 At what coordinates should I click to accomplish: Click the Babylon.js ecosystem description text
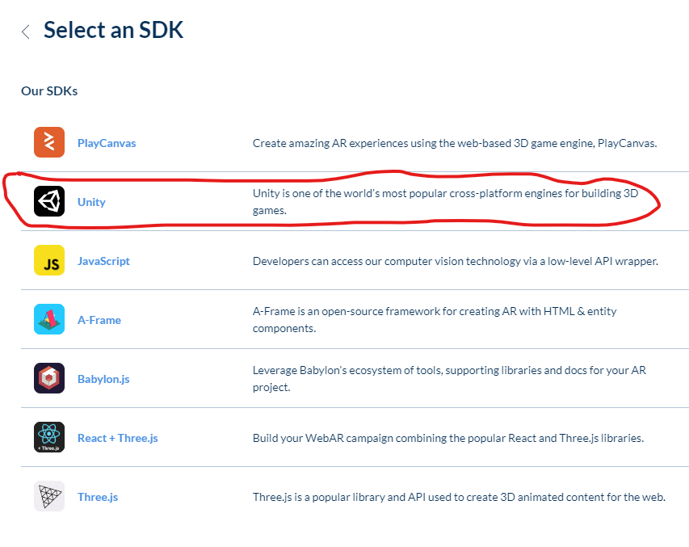[449, 379]
